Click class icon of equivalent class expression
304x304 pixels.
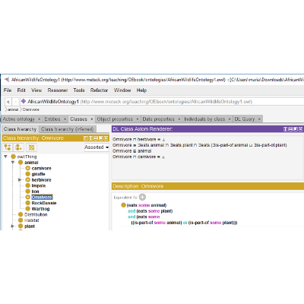click(123, 205)
